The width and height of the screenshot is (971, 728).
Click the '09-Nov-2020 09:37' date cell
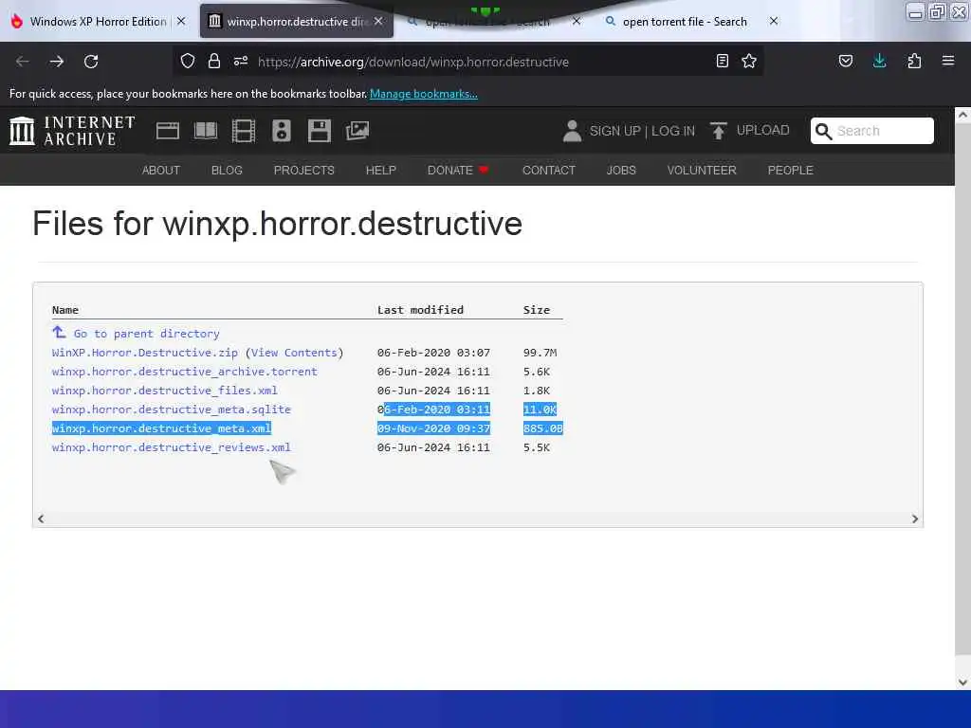(433, 428)
